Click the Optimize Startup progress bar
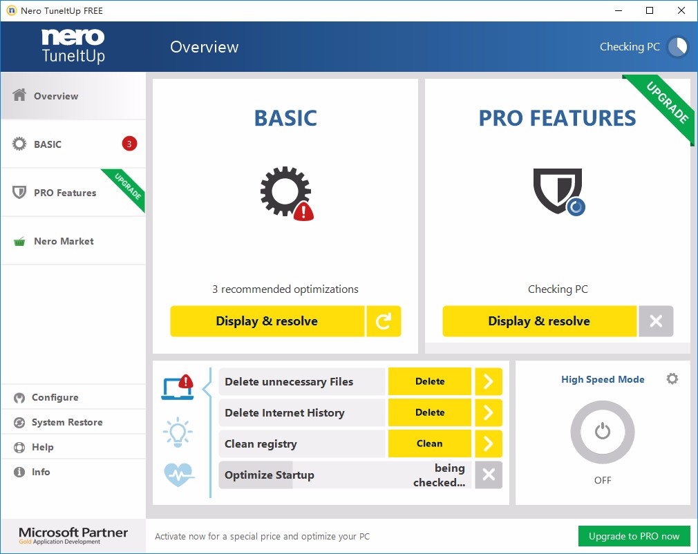The image size is (698, 554). (x=345, y=475)
